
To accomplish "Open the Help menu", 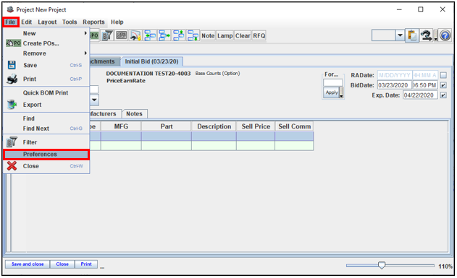I will click(117, 22).
